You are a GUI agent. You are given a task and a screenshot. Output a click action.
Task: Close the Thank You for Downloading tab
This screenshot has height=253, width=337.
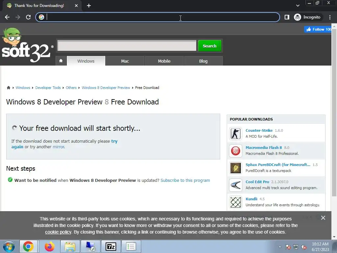pos(76,6)
